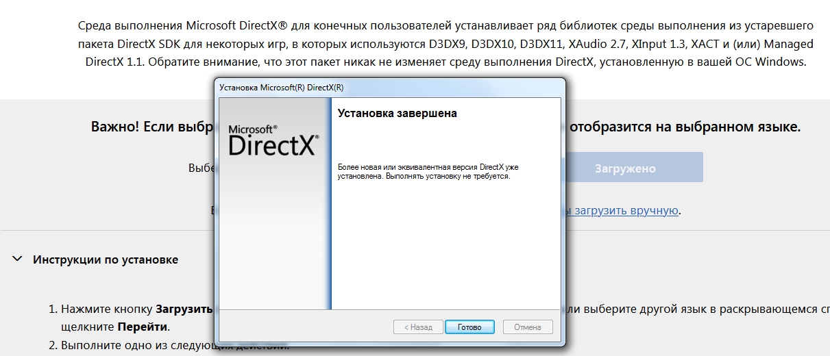Screen dimensions: 830x356
Task: Click the bold word Перейти in instructions
Action: [143, 327]
